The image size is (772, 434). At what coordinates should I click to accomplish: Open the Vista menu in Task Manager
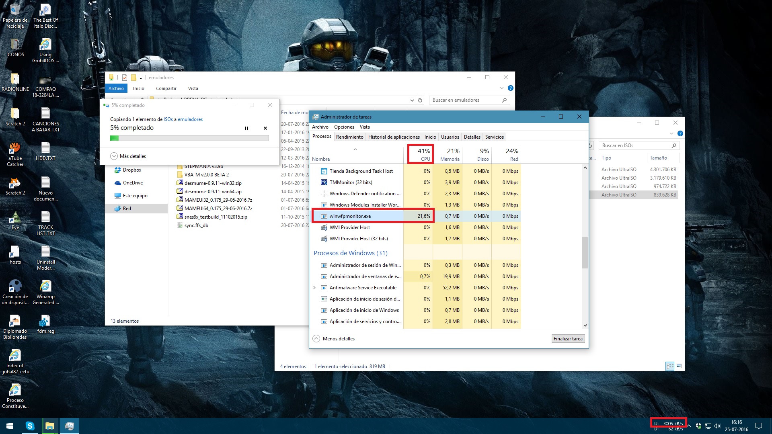tap(365, 127)
